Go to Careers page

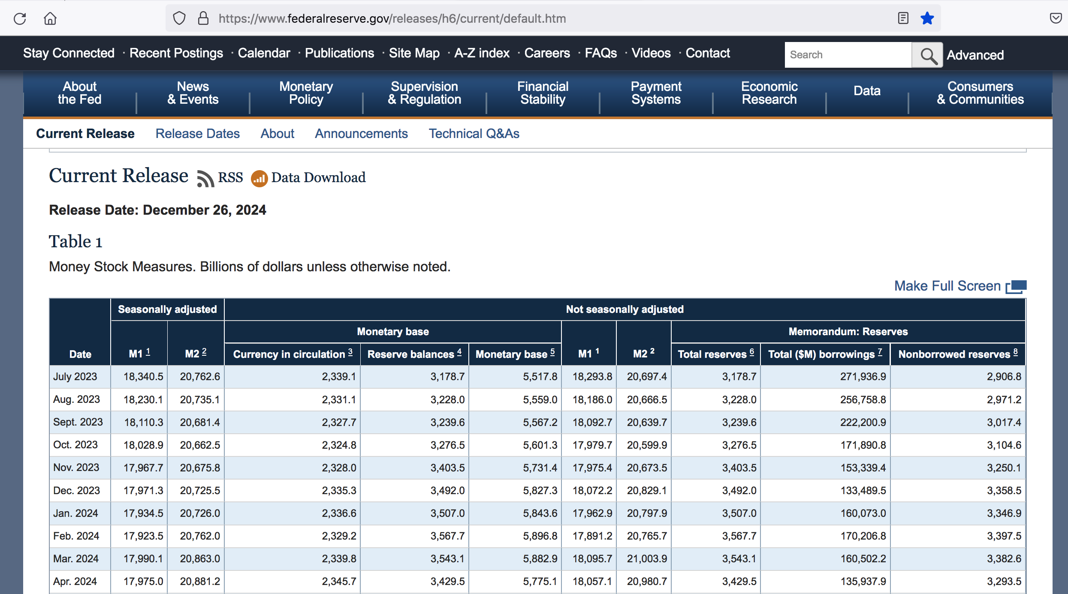(547, 53)
